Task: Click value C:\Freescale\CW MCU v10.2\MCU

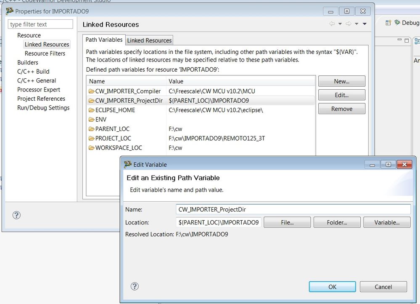Action: pyautogui.click(x=211, y=91)
